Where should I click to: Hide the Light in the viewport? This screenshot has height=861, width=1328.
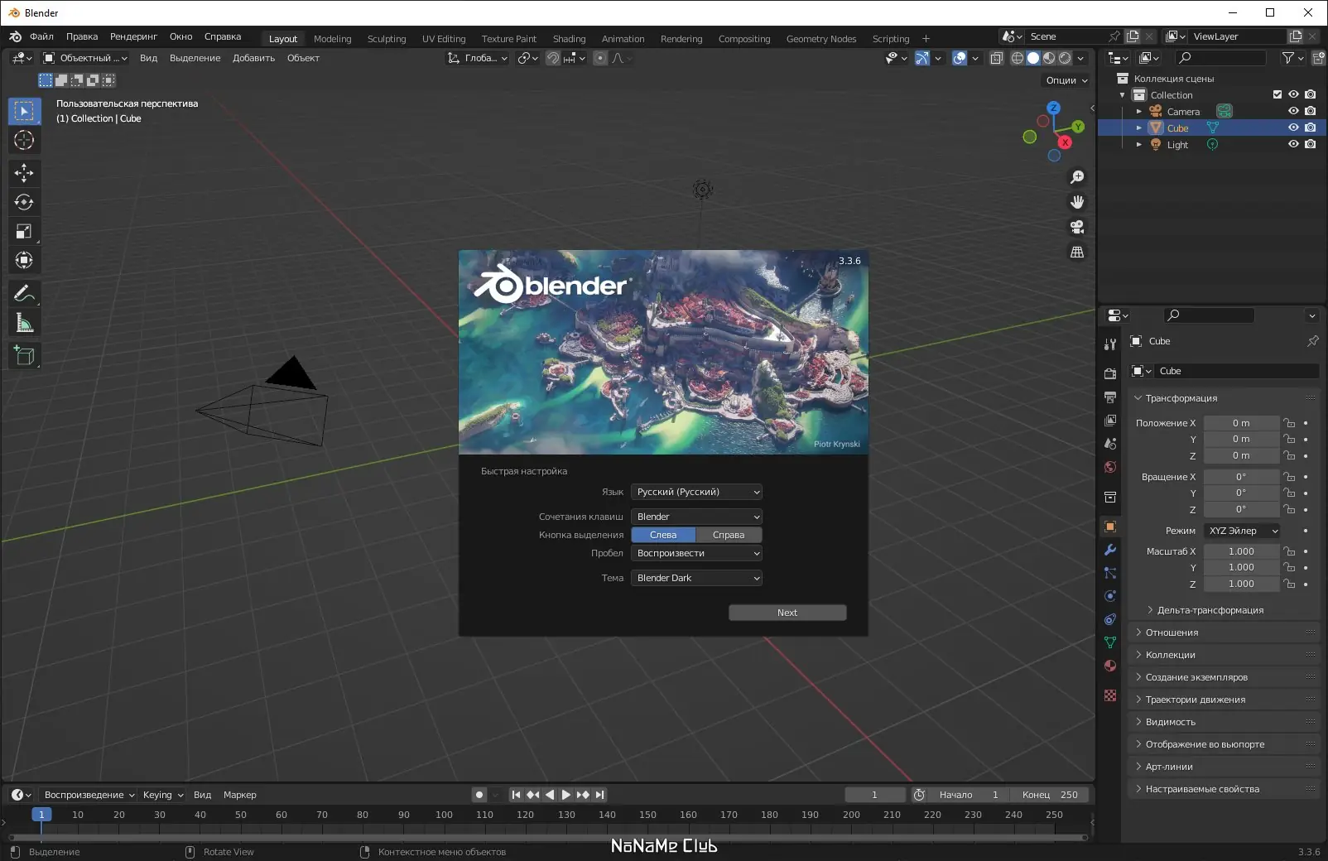pyautogui.click(x=1293, y=144)
